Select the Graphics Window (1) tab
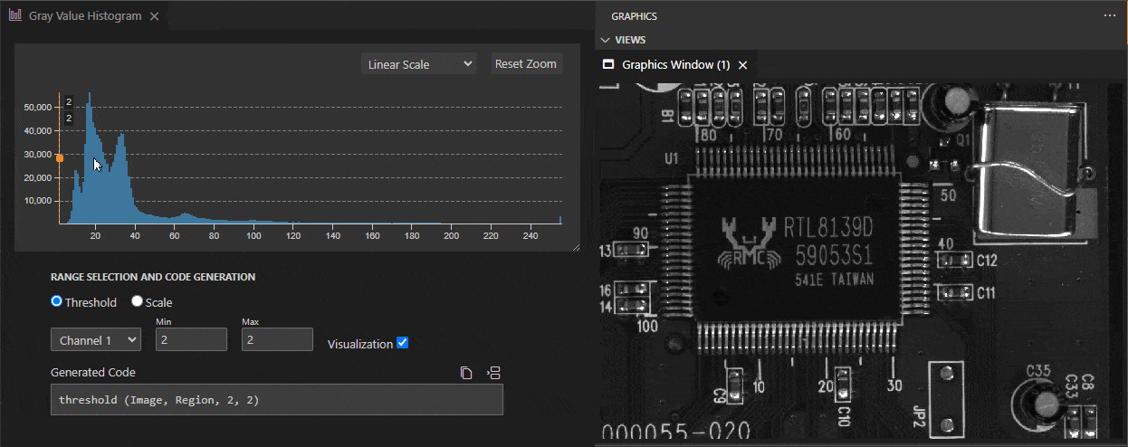The image size is (1128, 447). tap(675, 65)
